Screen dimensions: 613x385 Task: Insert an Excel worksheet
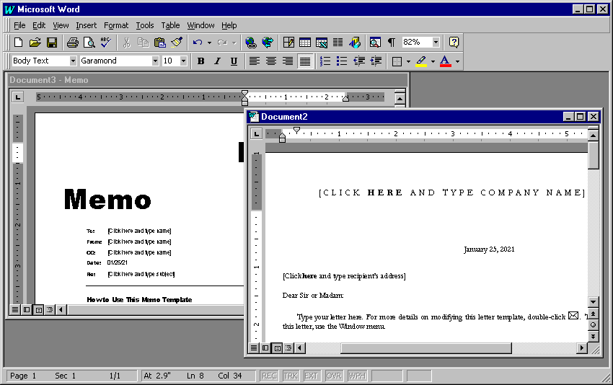click(x=322, y=43)
